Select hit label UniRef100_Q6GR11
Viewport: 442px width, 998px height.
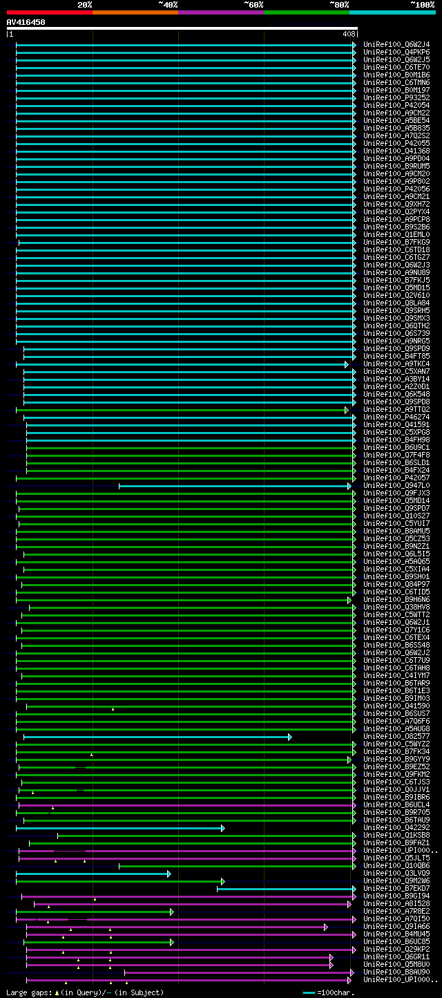coord(396,957)
